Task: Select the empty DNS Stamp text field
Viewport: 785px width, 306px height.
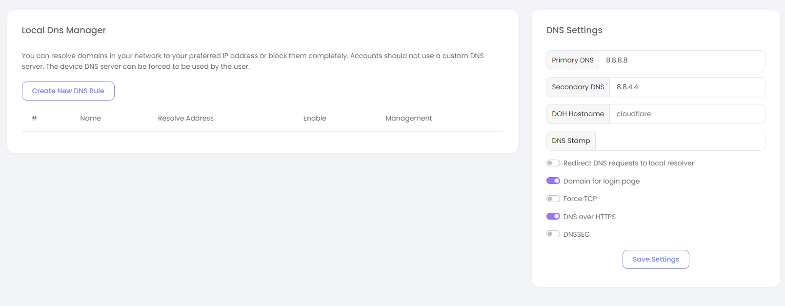Action: click(680, 141)
